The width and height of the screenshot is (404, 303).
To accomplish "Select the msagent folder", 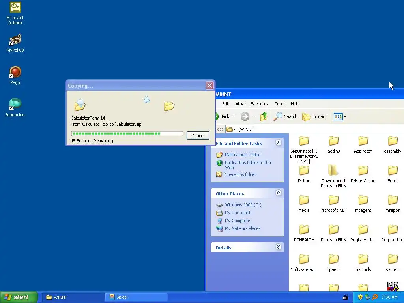I will coord(363,204).
